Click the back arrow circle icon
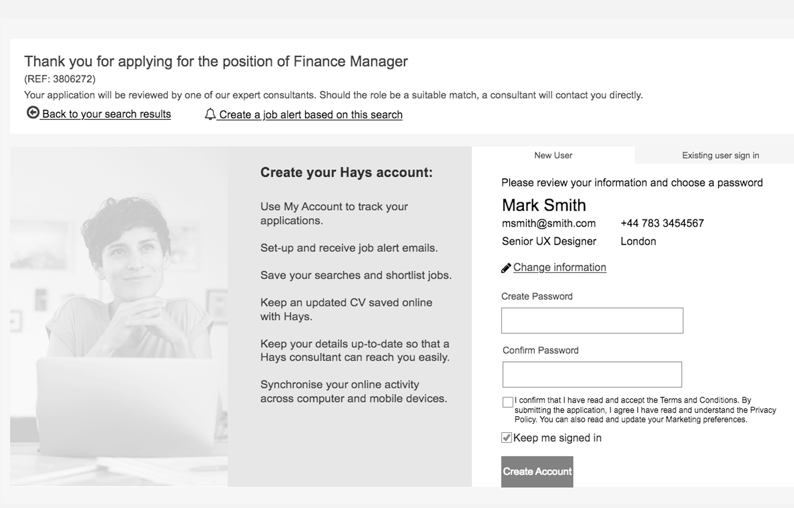 (x=33, y=113)
